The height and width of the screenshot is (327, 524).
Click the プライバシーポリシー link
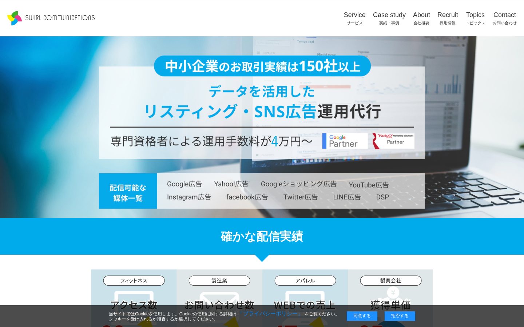(x=270, y=314)
